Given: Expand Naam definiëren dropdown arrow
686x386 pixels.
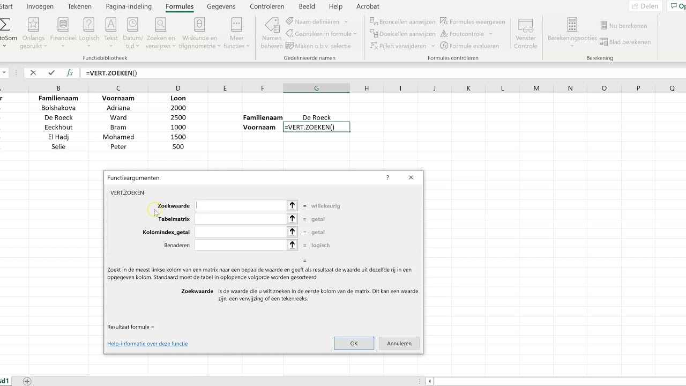Looking at the screenshot, I should (x=346, y=21).
